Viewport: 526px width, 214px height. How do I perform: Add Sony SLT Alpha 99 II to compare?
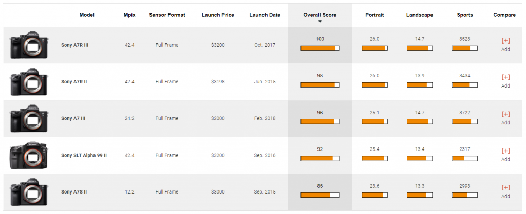(x=505, y=151)
